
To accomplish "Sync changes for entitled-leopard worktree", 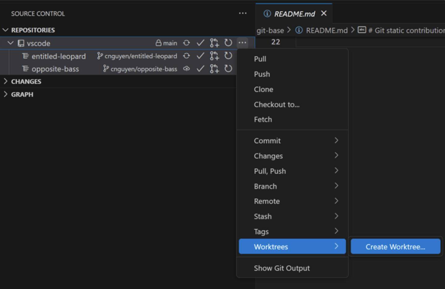I will point(186,56).
